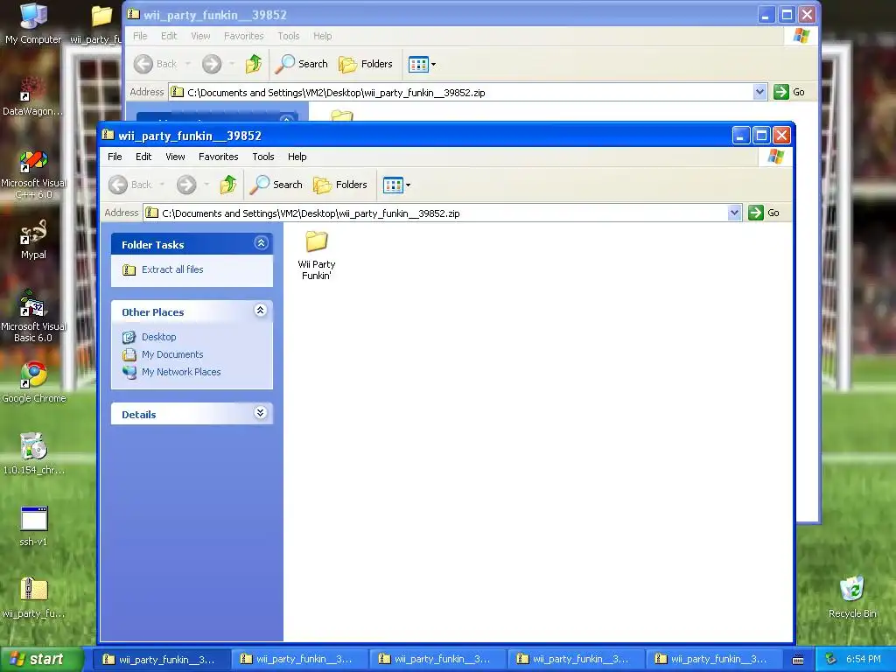The width and height of the screenshot is (896, 672).
Task: Expand the Details panel
Action: pyautogui.click(x=261, y=413)
